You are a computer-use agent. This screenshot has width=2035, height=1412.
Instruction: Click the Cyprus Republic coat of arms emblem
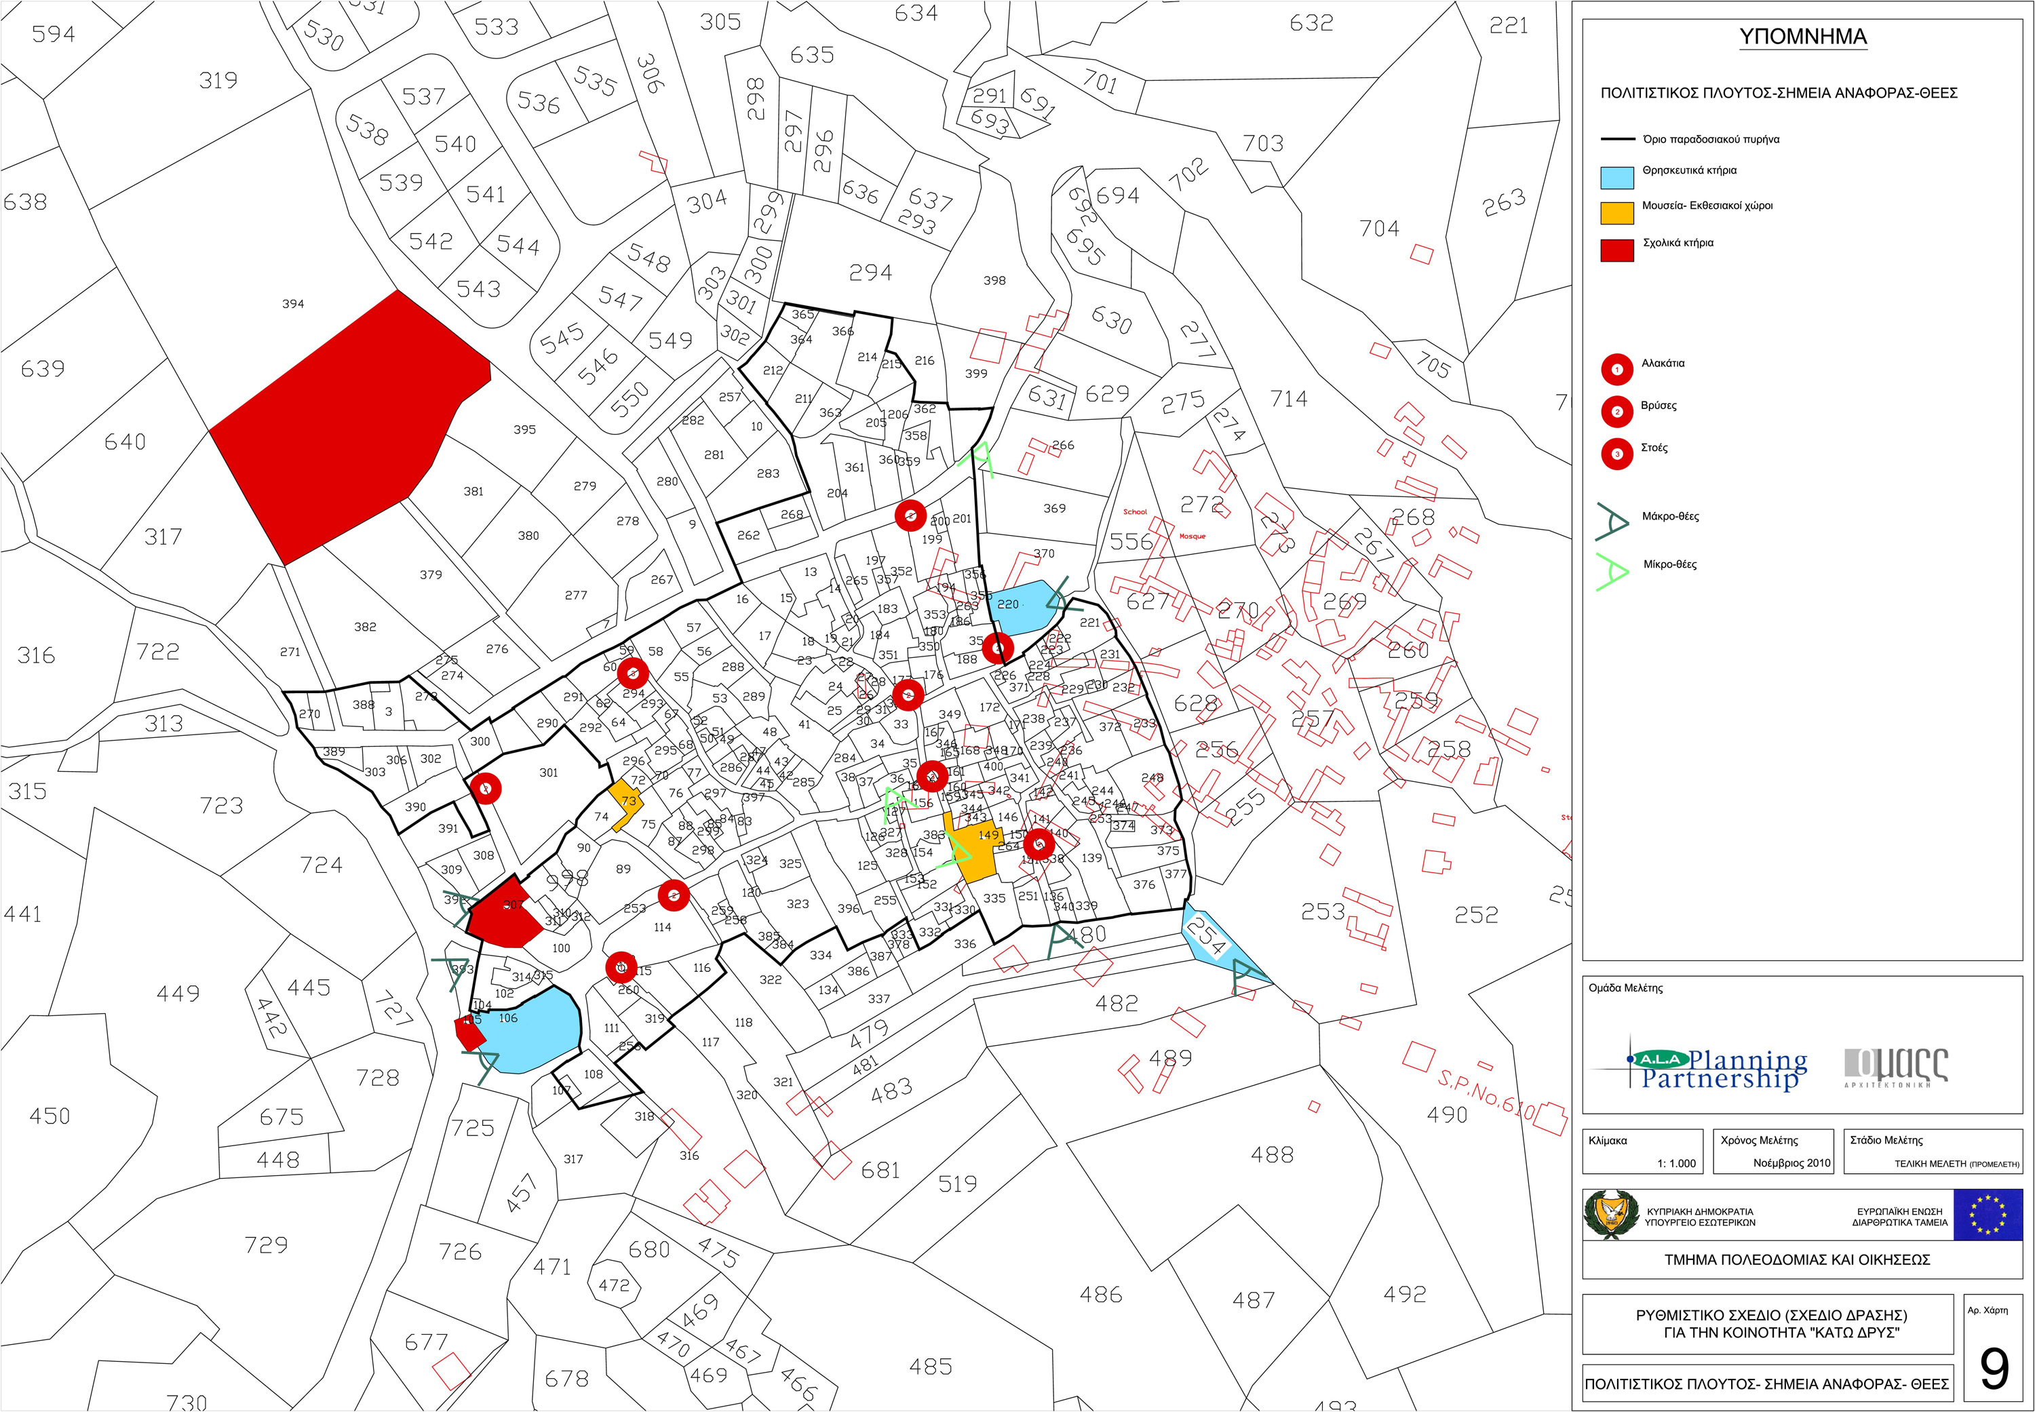(x=1611, y=1215)
